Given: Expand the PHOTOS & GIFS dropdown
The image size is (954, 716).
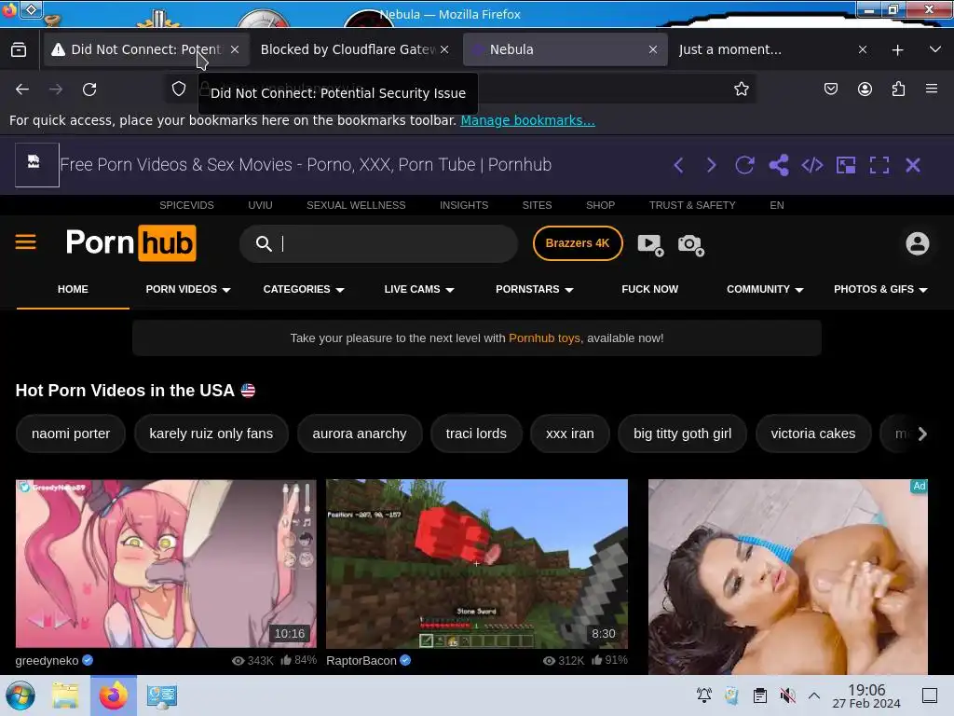Looking at the screenshot, I should point(880,289).
